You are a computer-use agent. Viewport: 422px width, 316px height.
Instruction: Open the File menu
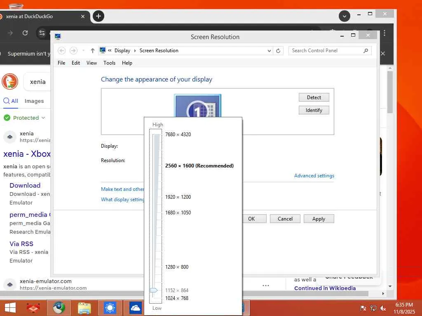click(x=61, y=63)
